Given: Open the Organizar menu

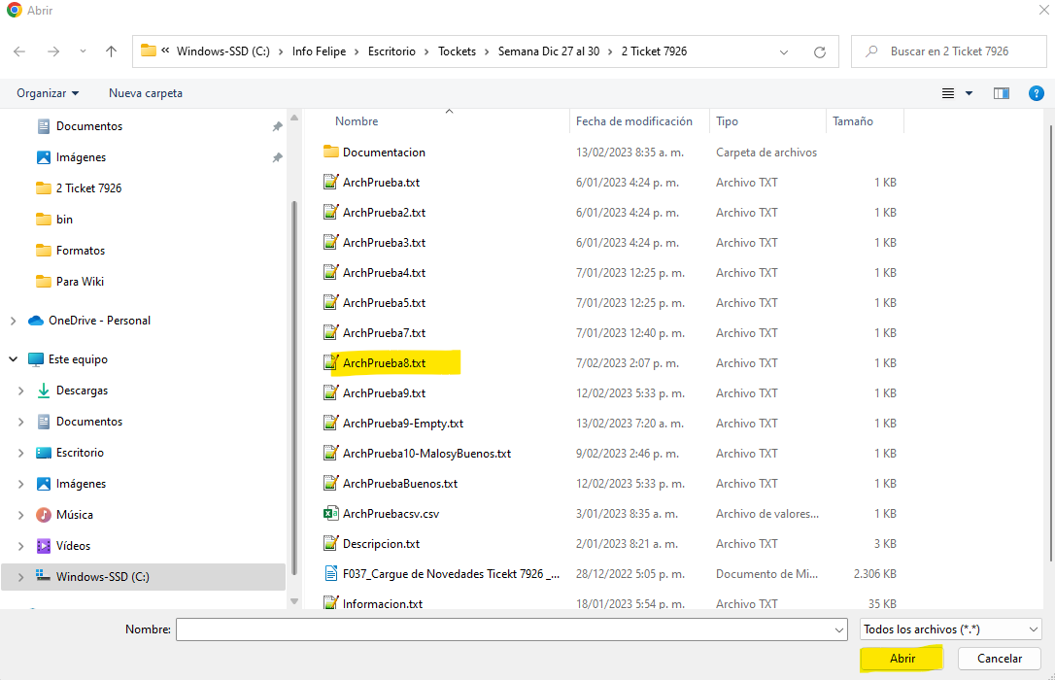Looking at the screenshot, I should tap(48, 93).
